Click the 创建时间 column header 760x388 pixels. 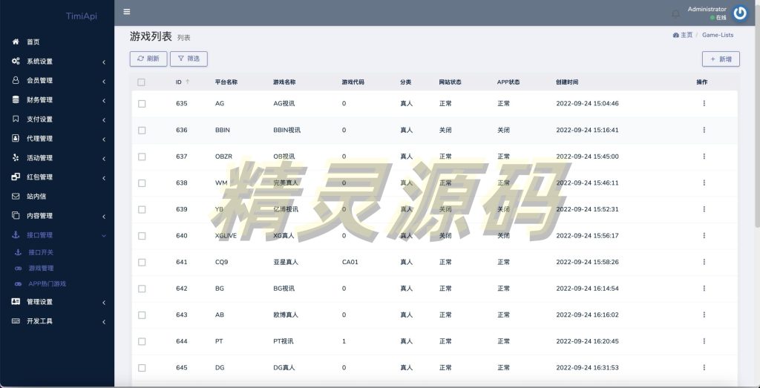pyautogui.click(x=566, y=82)
